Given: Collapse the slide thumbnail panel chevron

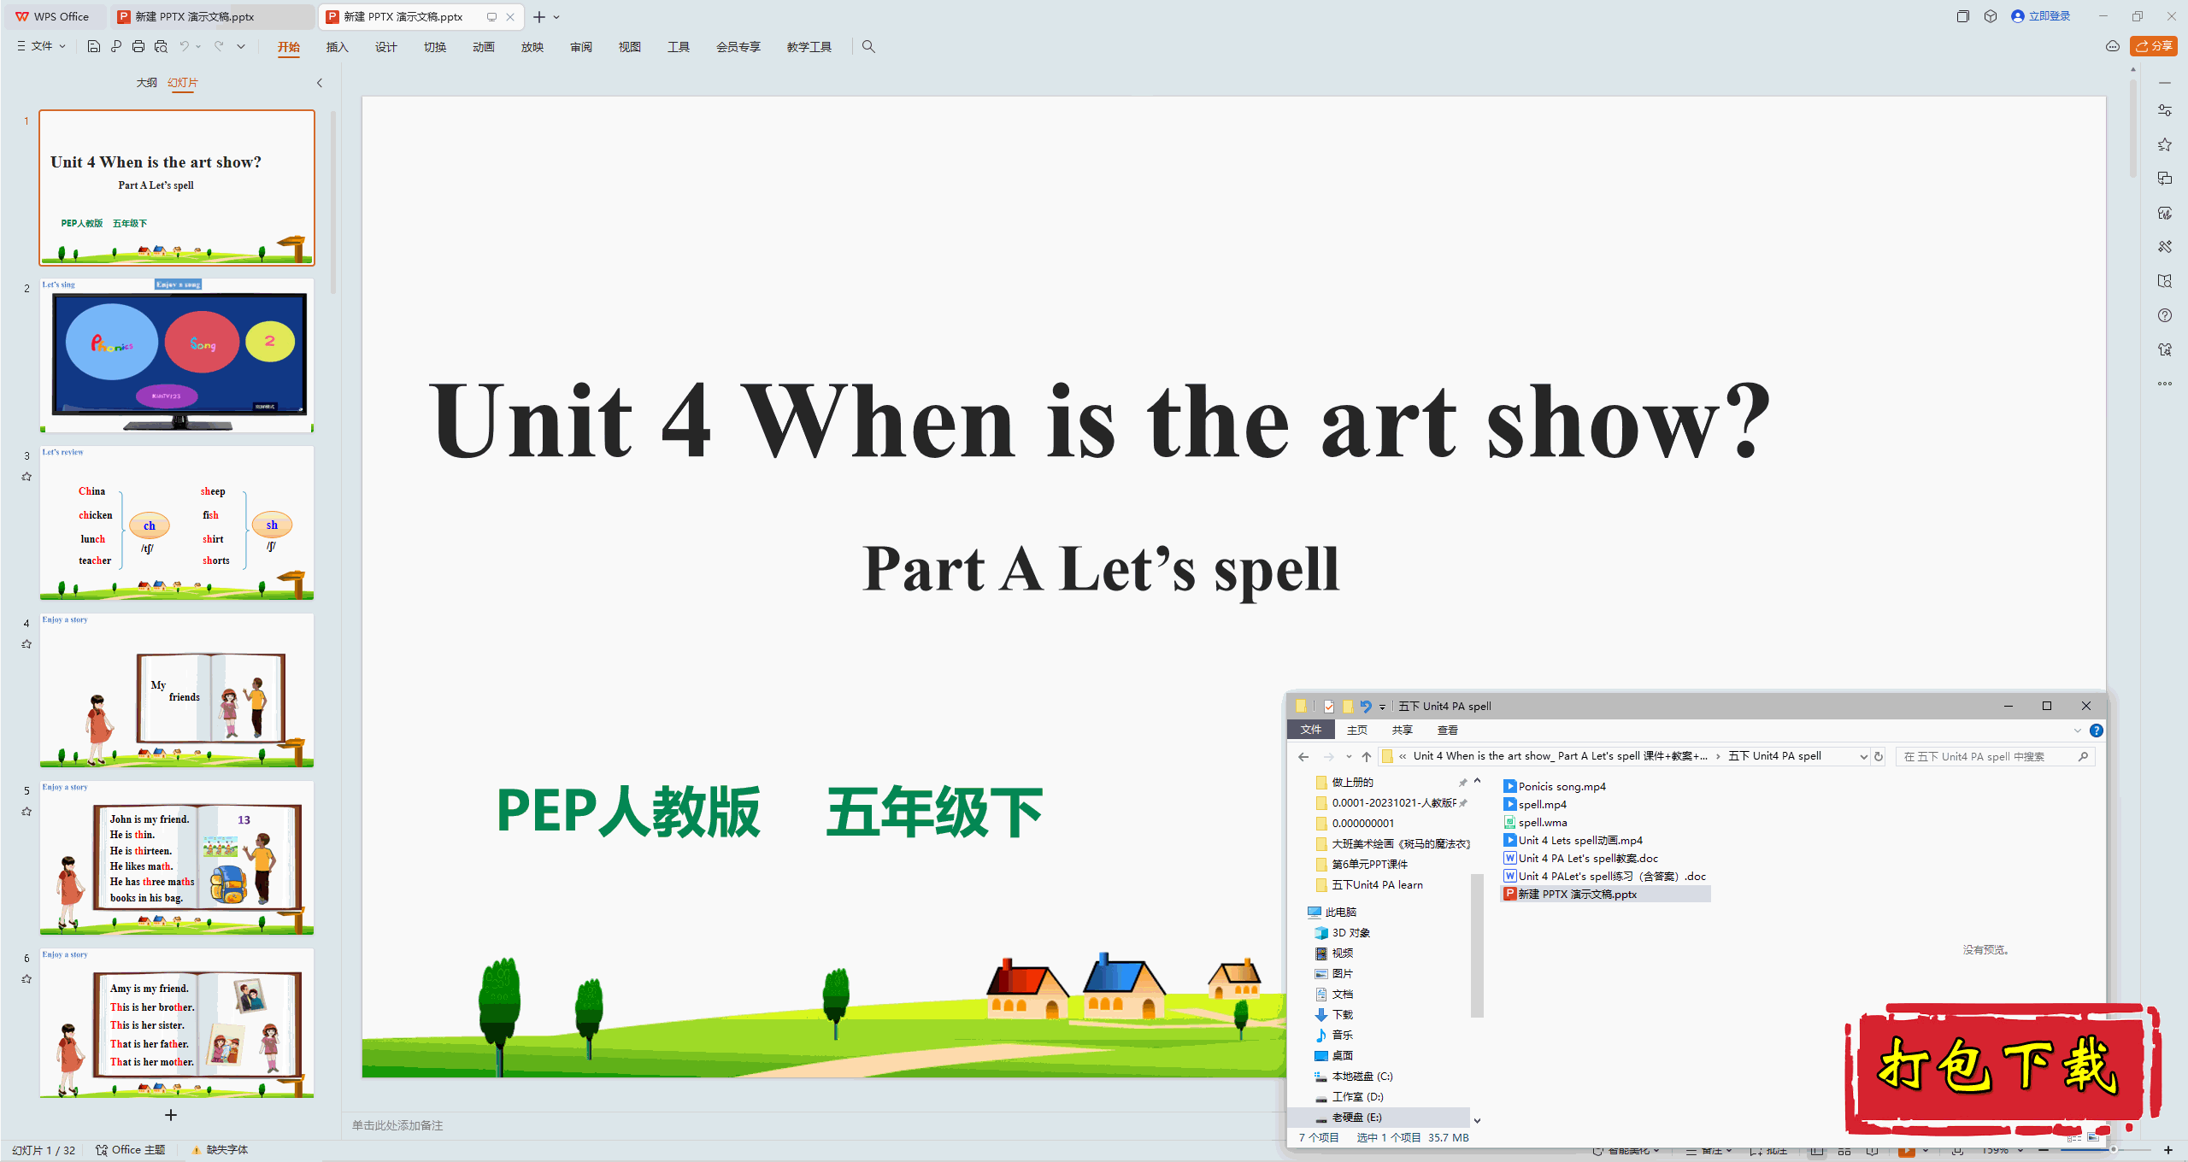Looking at the screenshot, I should pos(320,83).
